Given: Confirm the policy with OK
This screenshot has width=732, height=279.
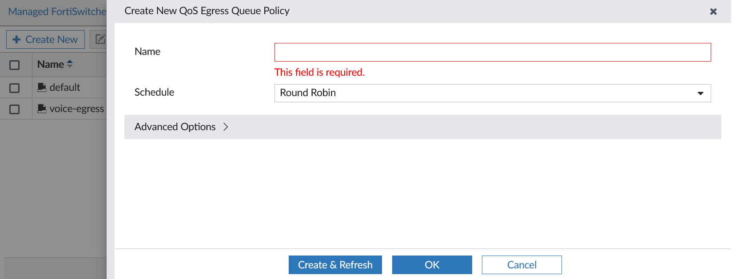Looking at the screenshot, I should [432, 265].
